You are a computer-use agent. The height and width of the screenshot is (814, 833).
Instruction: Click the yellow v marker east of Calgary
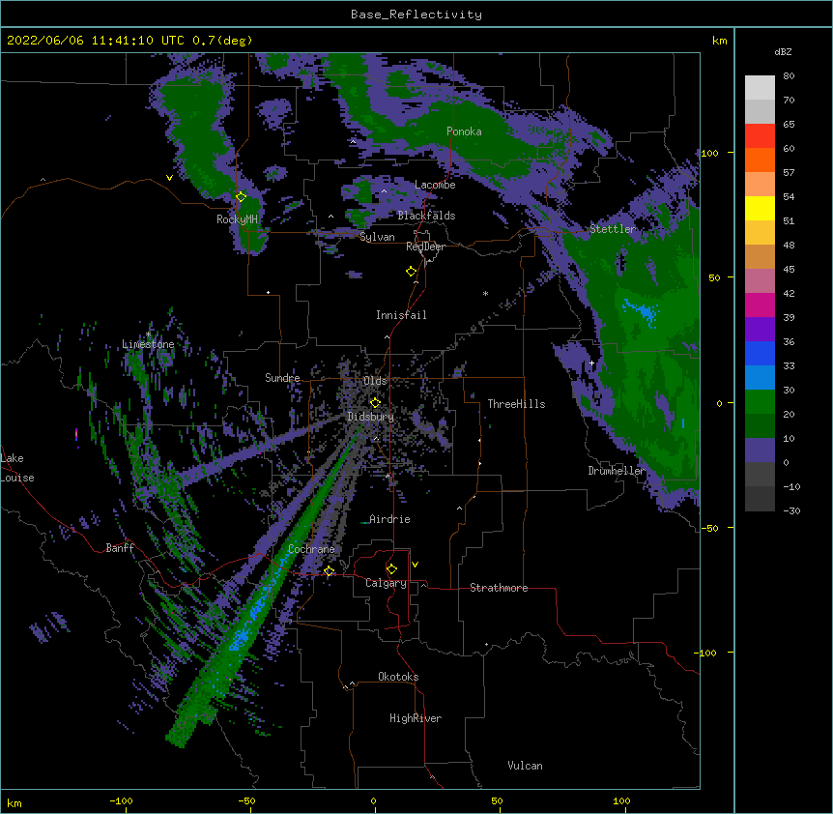pyautogui.click(x=415, y=565)
